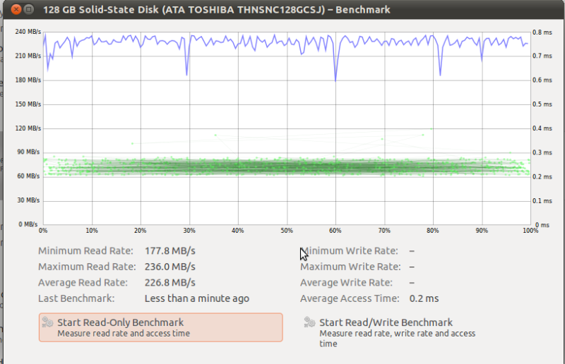565x364 pixels.
Task: Start the Read-Only Benchmark
Action: click(161, 327)
